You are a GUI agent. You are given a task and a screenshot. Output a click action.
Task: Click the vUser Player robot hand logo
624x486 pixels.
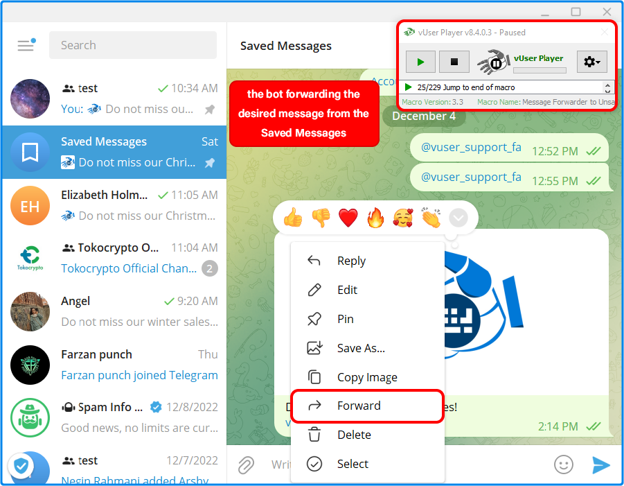494,62
